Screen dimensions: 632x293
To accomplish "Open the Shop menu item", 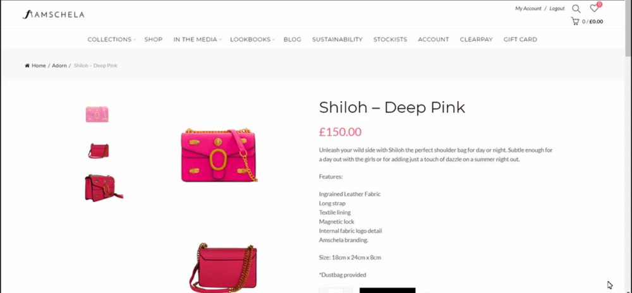I will point(153,39).
